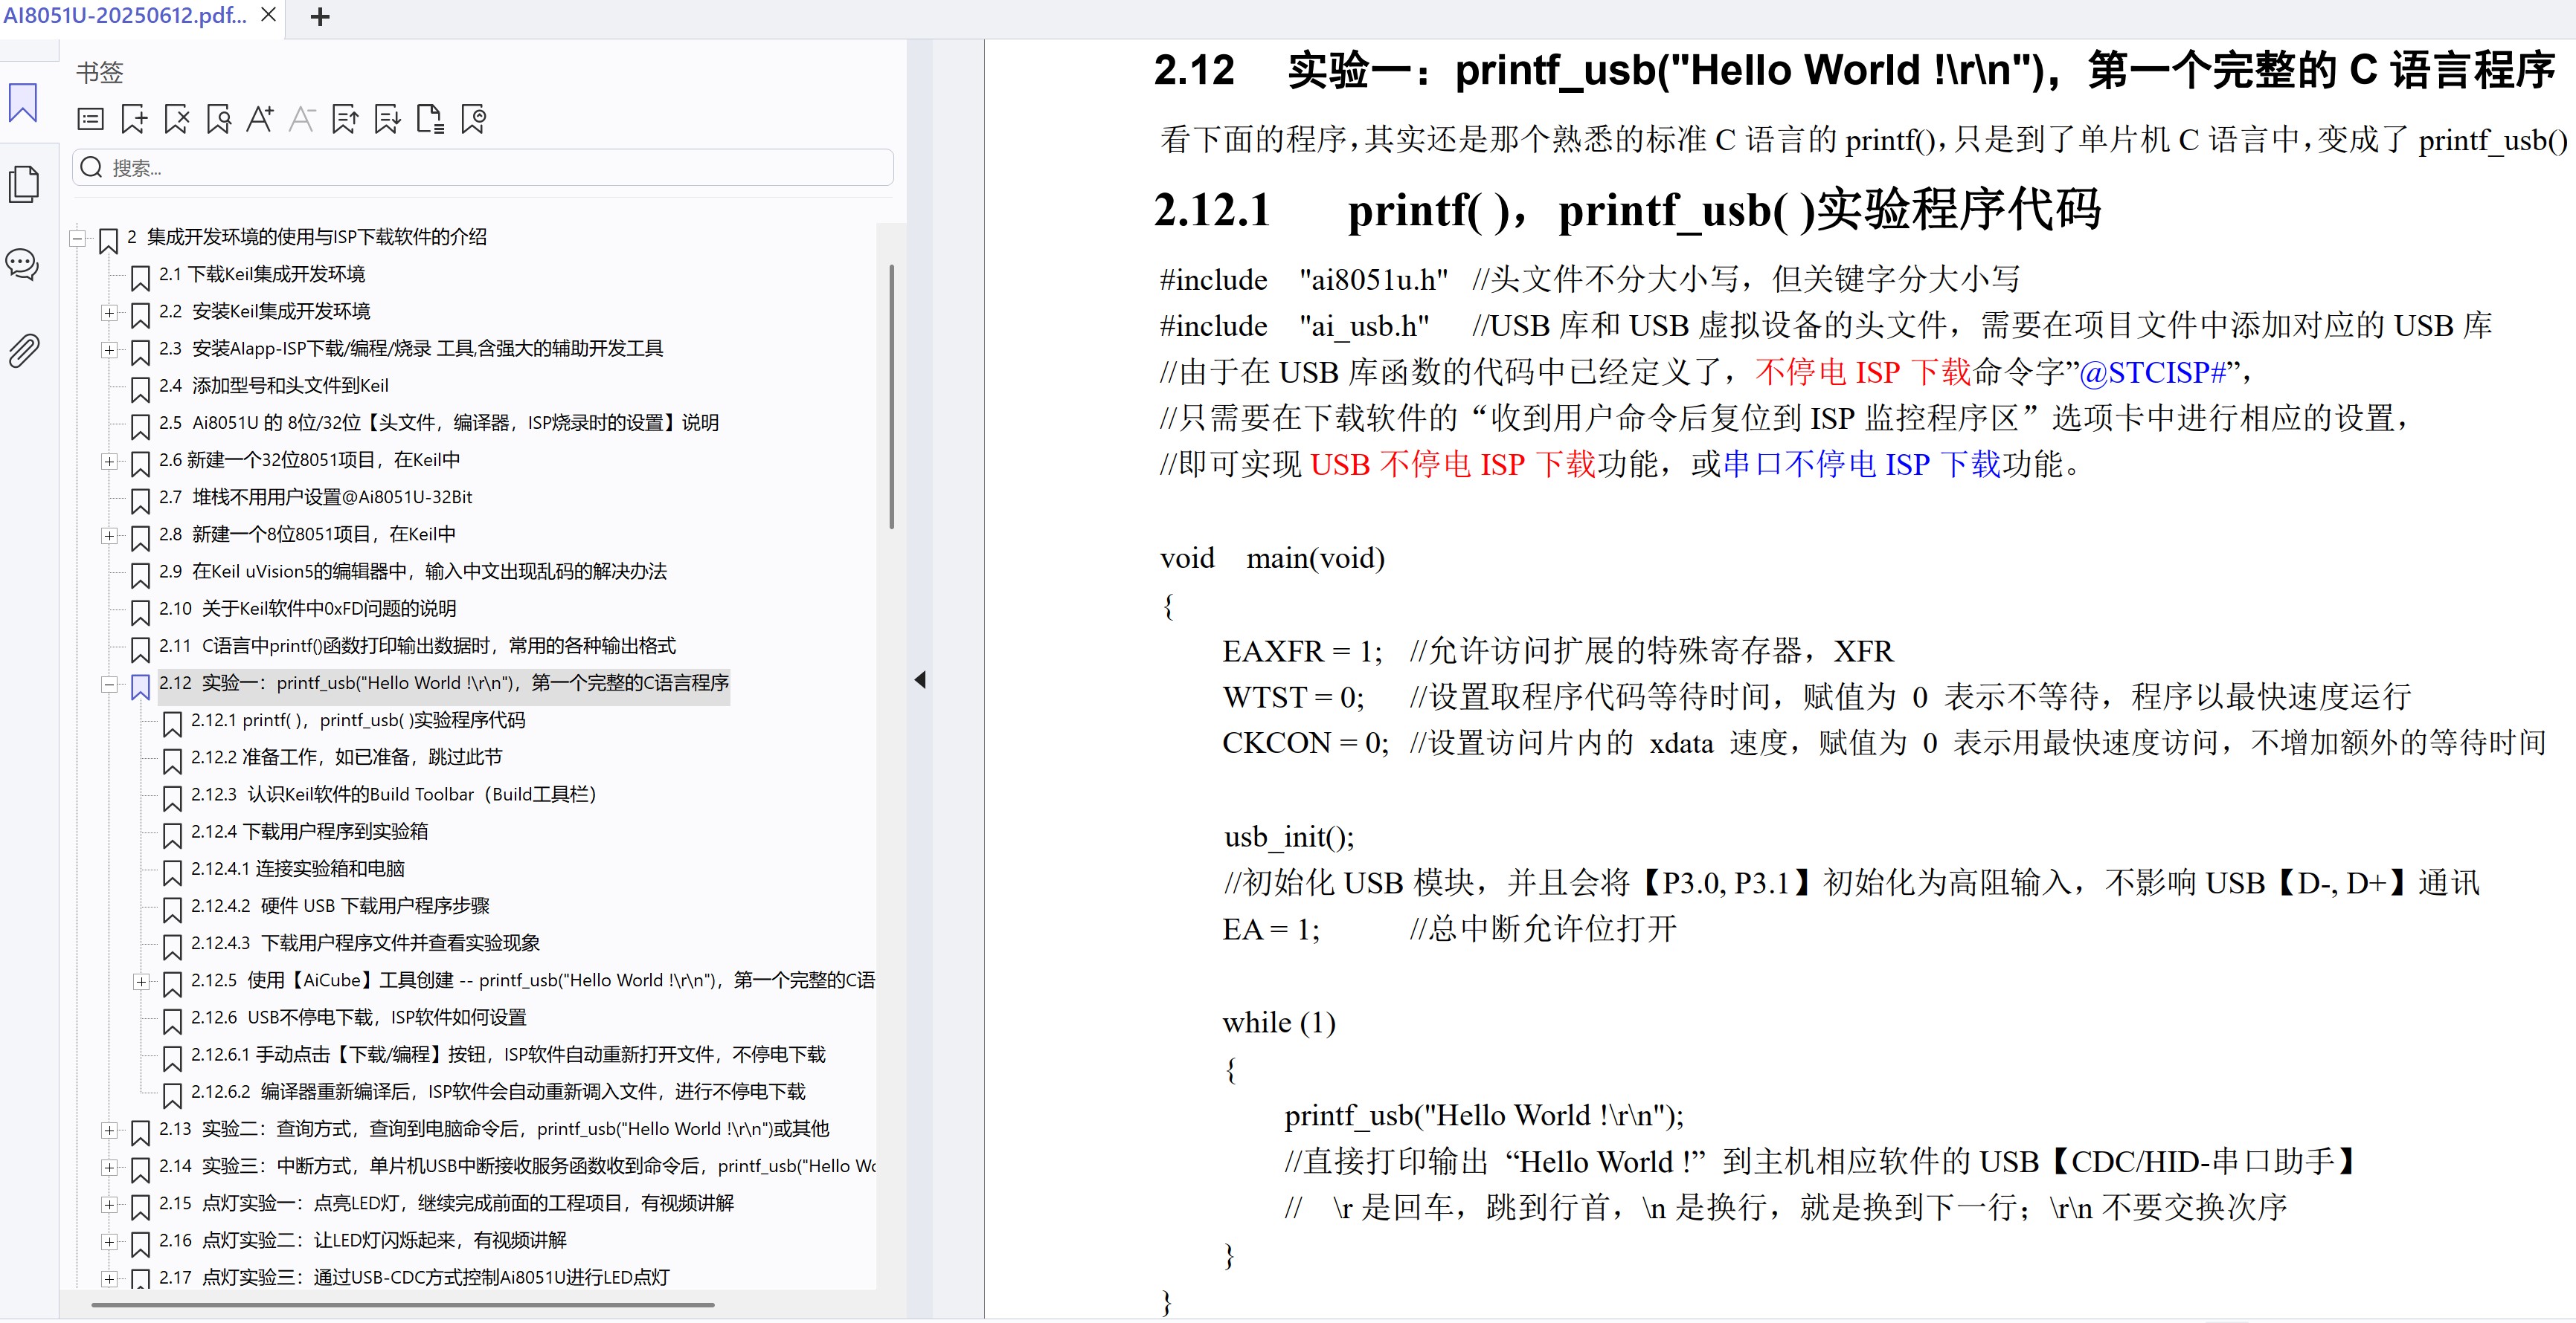Open a new tab with plus button
Screen dimensions: 2576x1323
[320, 17]
